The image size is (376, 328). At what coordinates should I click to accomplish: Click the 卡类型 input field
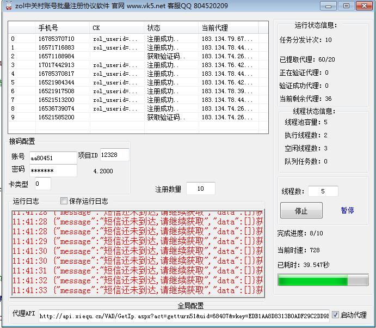pos(42,184)
